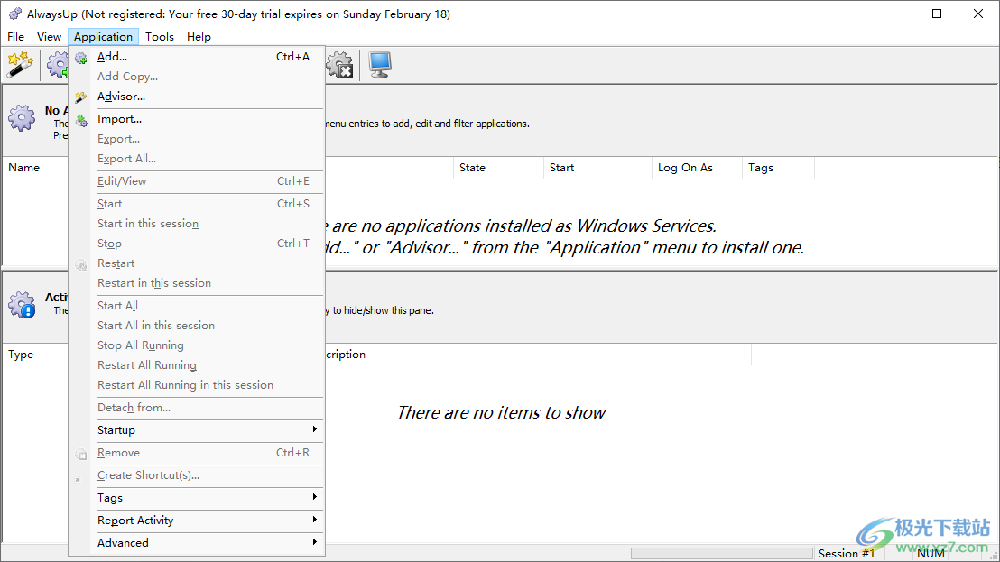Image resolution: width=1000 pixels, height=562 pixels.
Task: Open the File menu
Action: (16, 37)
